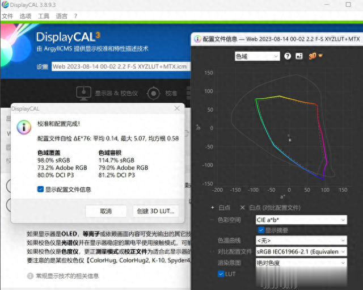Open the 工具 menu
The image size is (363, 290).
coord(44,16)
